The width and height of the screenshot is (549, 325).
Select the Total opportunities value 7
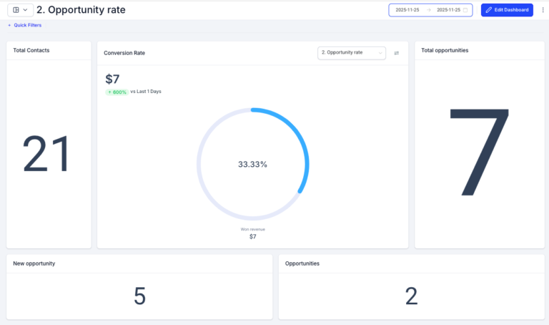click(479, 152)
